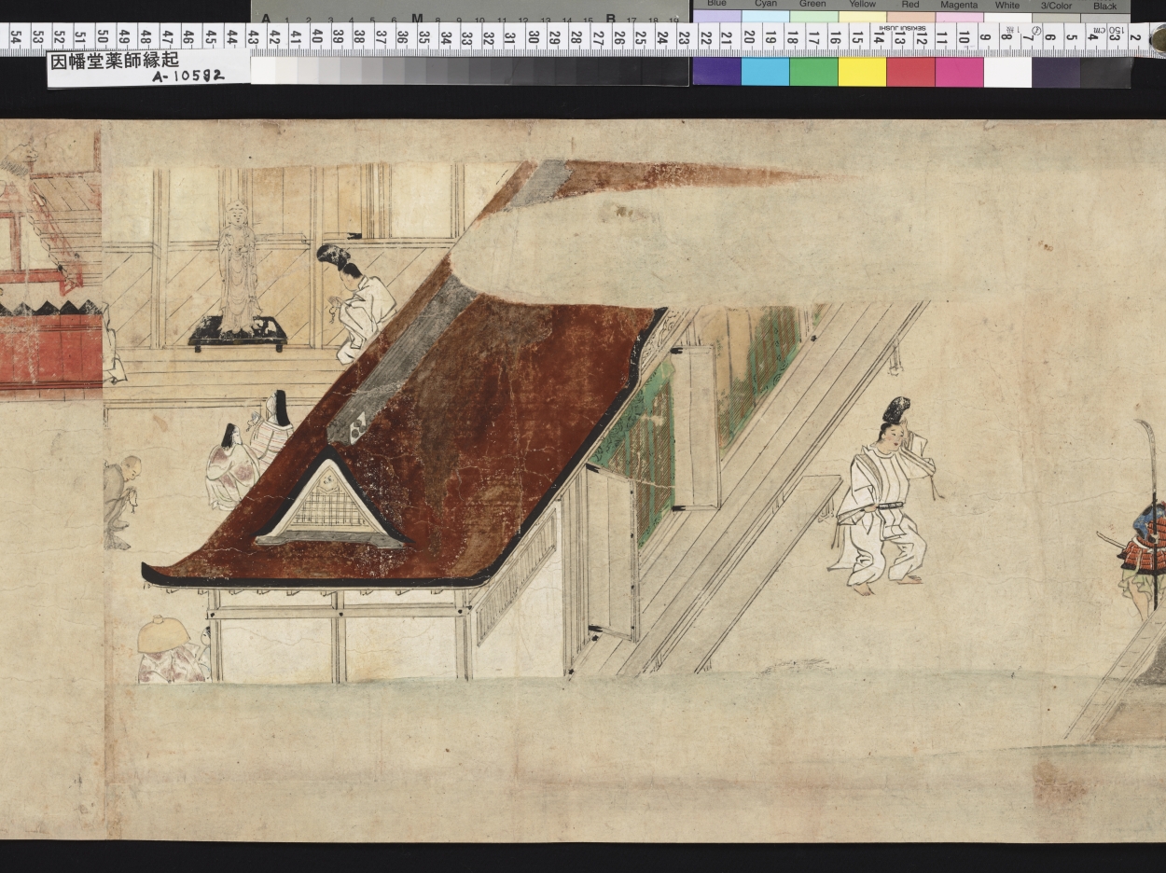Click the letter M on the gray scale
1166x873 pixels.
[417, 18]
